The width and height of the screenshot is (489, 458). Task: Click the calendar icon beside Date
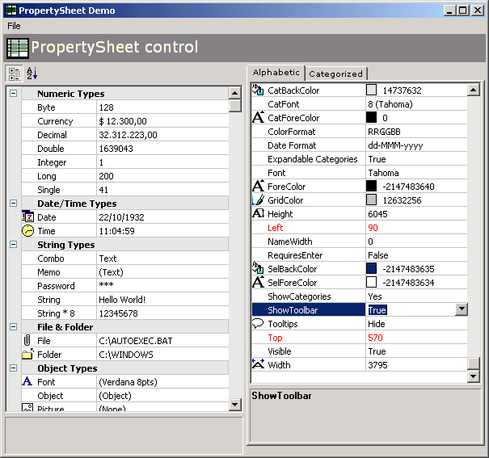click(27, 217)
